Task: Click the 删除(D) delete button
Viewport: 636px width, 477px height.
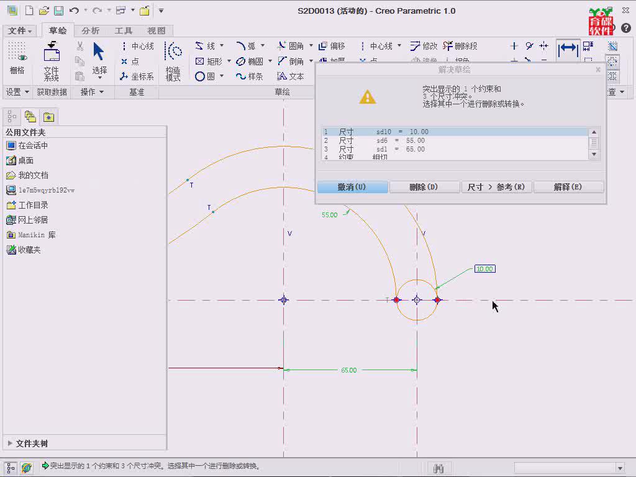Action: point(424,187)
